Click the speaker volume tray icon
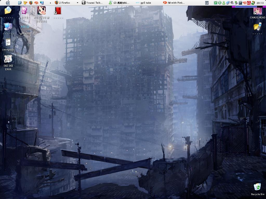Viewport: 266px width, 199px height. 232,3
